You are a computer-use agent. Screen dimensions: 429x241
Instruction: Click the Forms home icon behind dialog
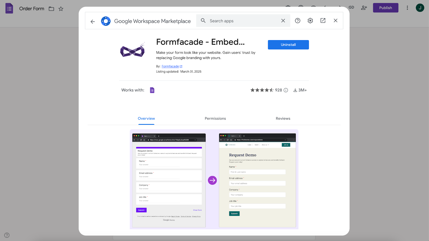[x=9, y=8]
